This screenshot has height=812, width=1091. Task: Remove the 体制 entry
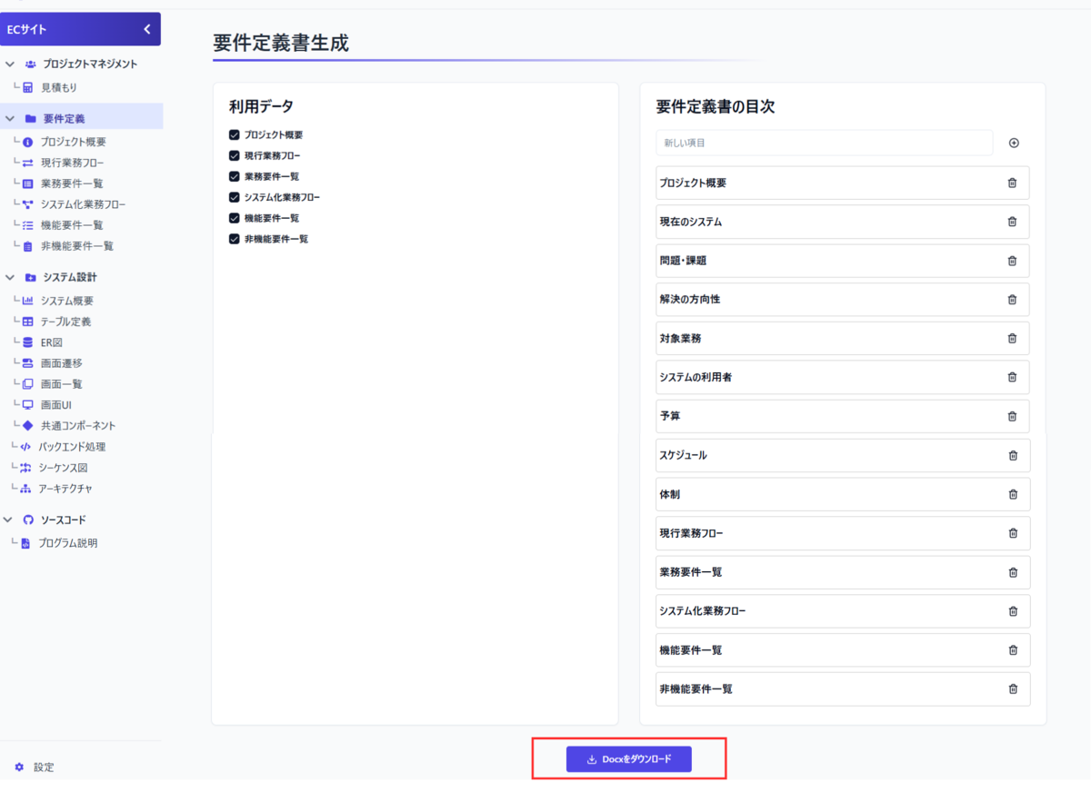pyautogui.click(x=1013, y=494)
